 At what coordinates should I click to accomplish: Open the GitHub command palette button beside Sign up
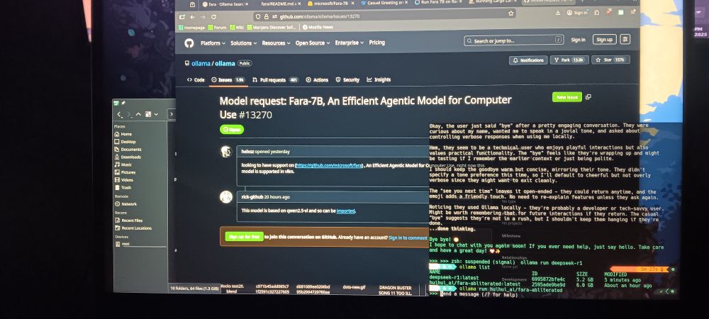[x=625, y=39]
